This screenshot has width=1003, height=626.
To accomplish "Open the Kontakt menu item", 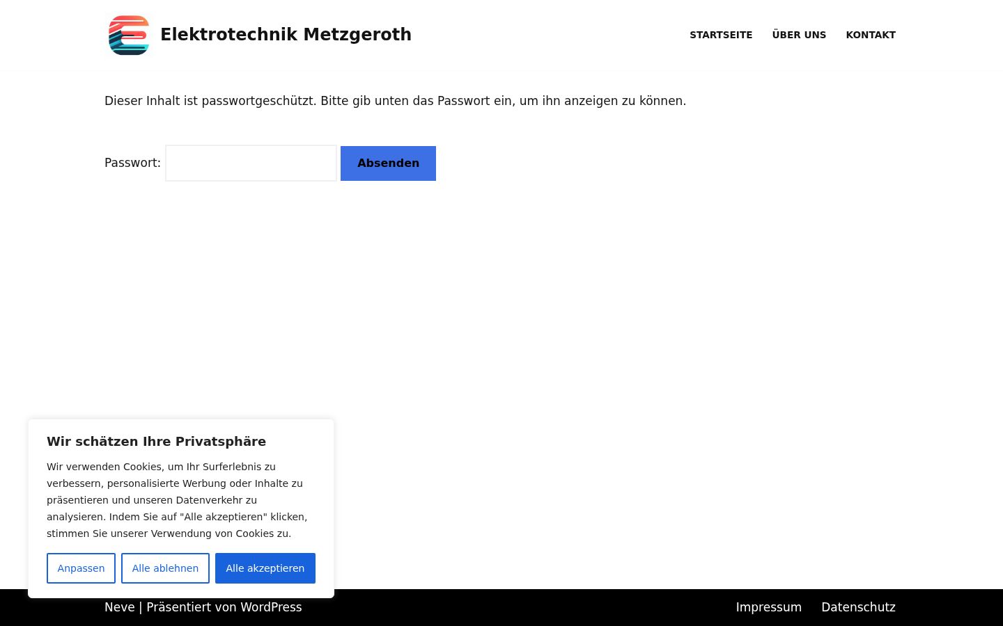I will 871,35.
